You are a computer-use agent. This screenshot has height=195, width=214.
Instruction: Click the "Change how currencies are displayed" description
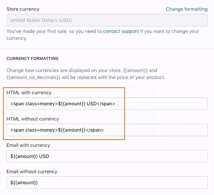tap(86, 74)
